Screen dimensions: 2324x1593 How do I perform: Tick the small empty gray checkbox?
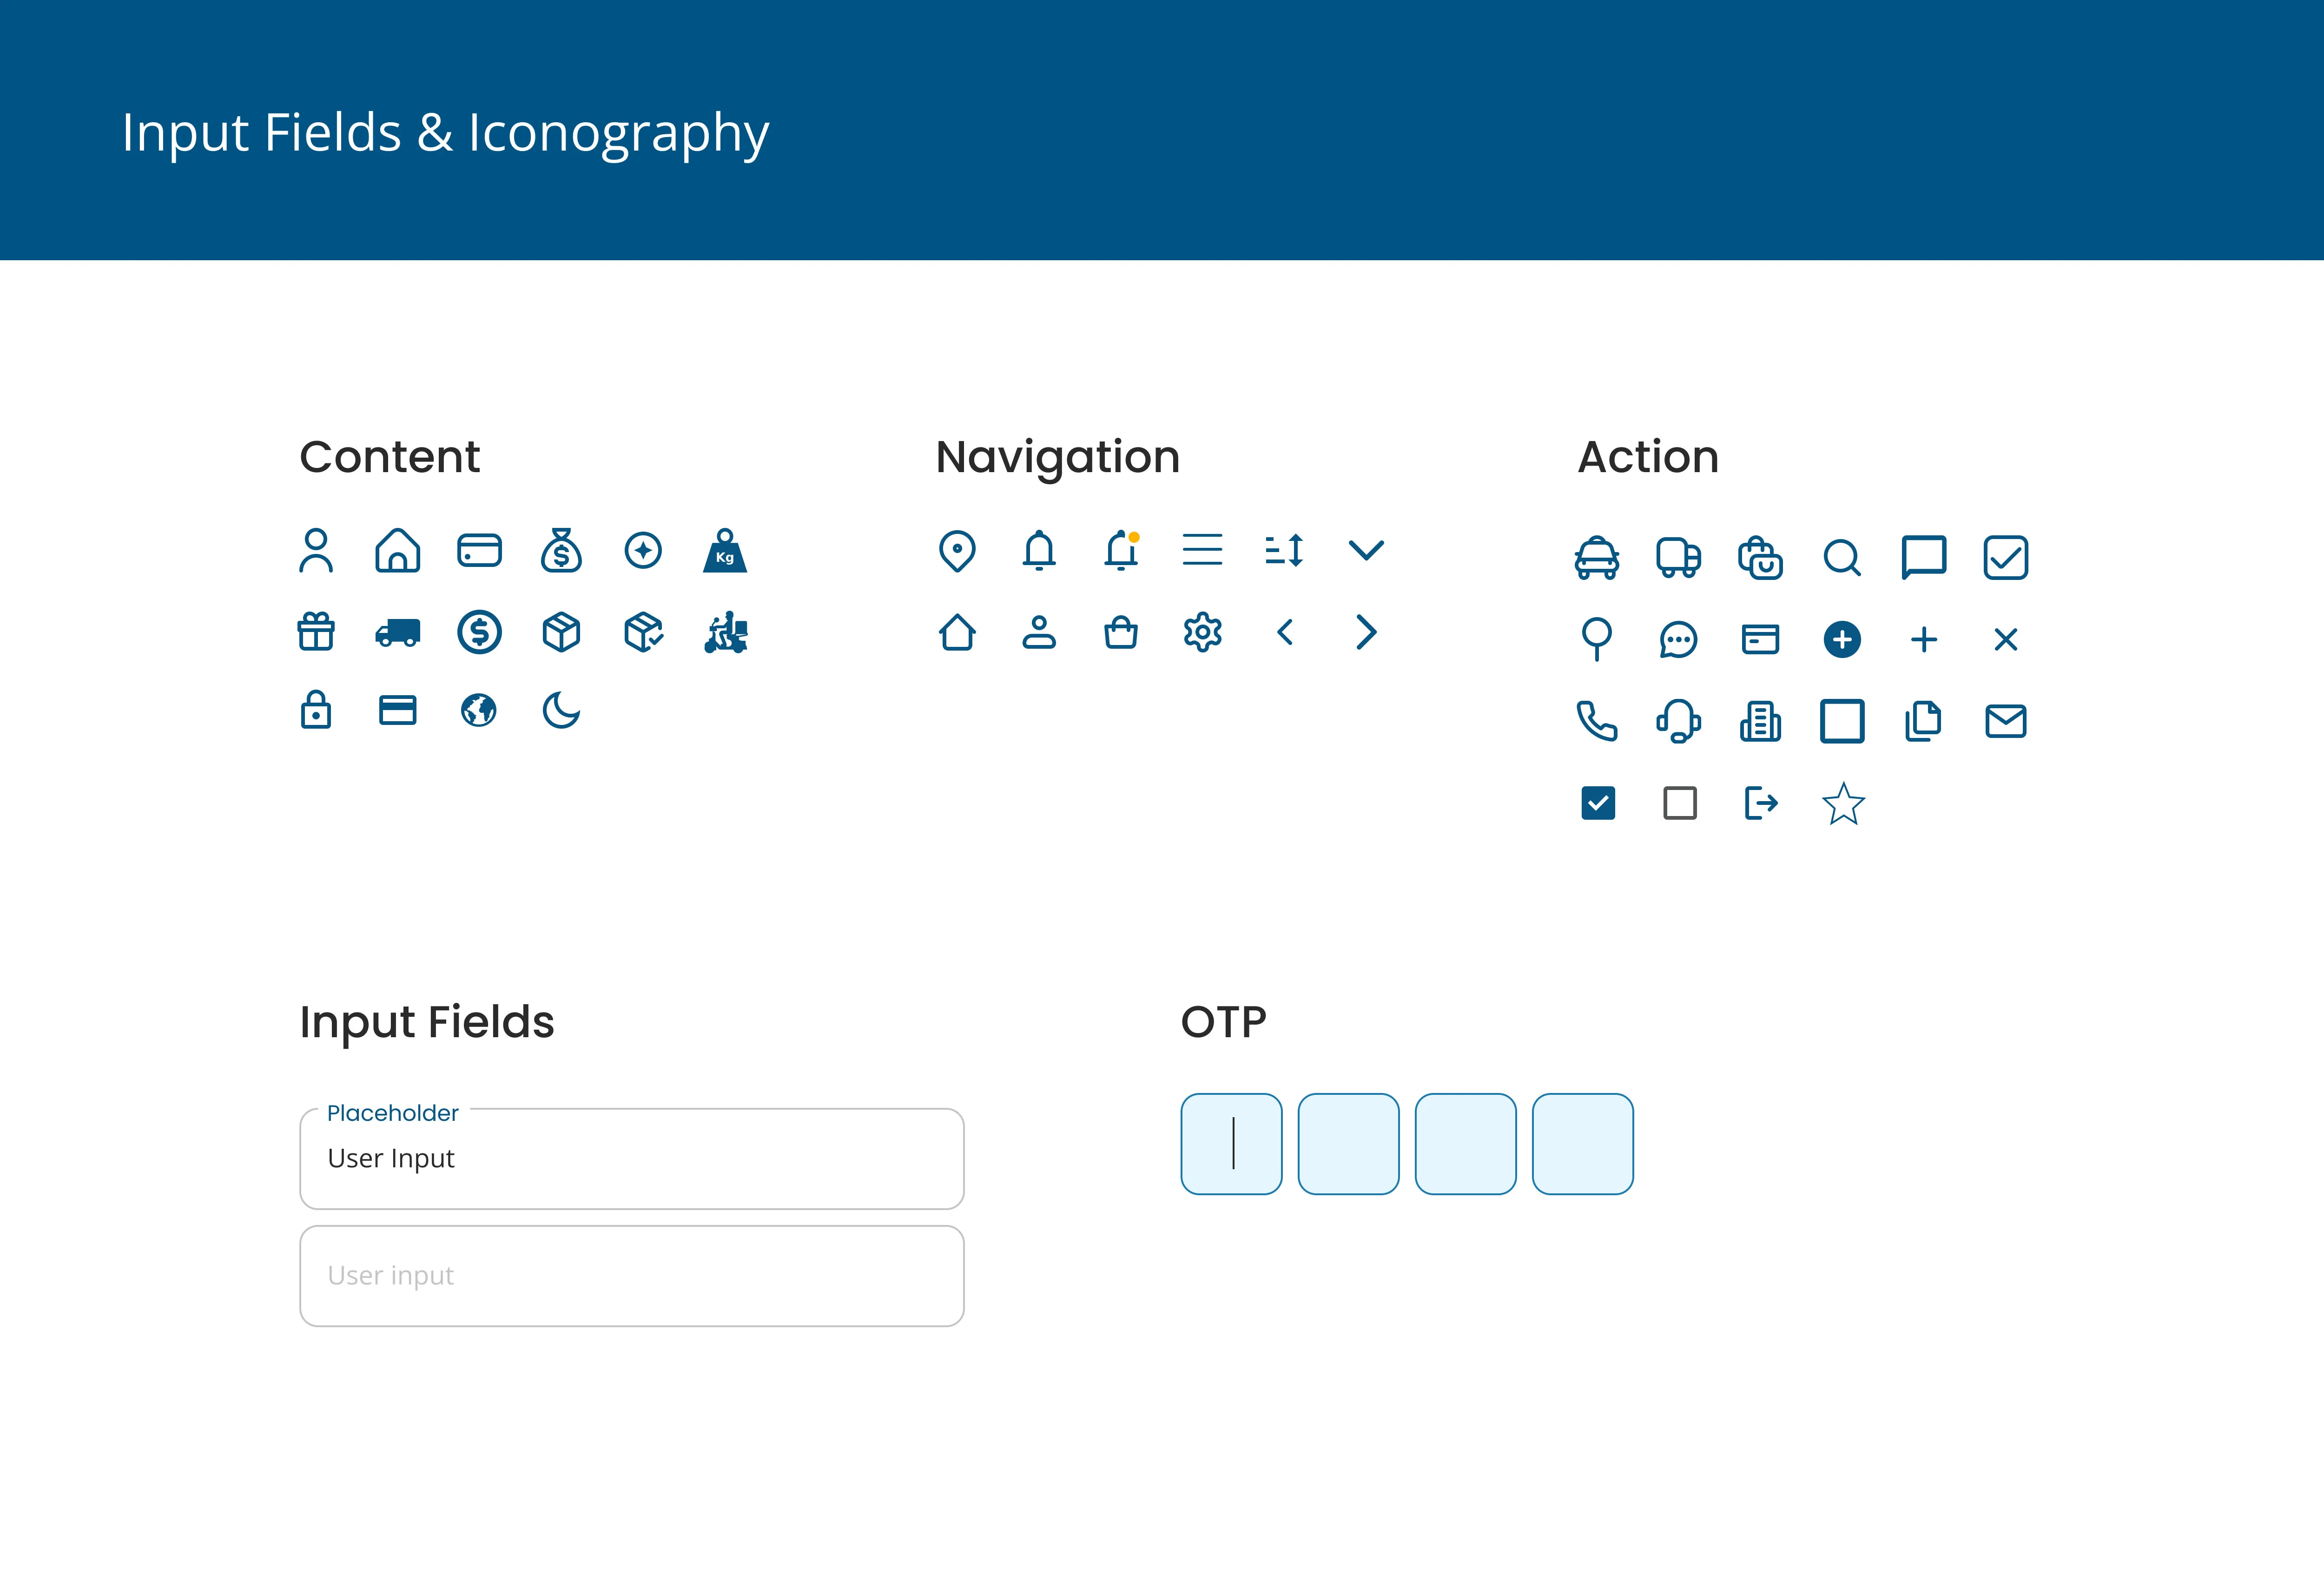point(1680,803)
